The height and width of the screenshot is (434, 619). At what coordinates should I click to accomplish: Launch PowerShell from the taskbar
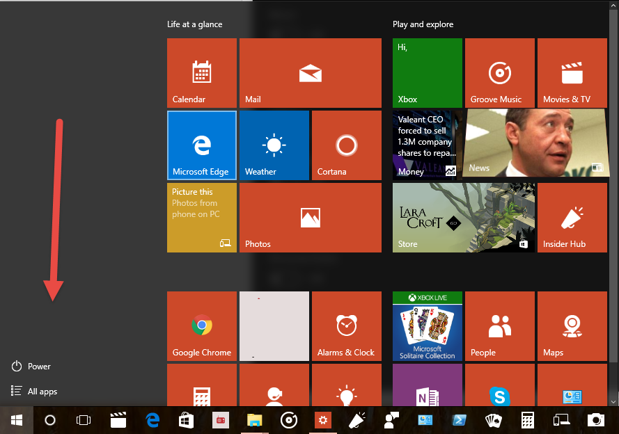tap(459, 420)
